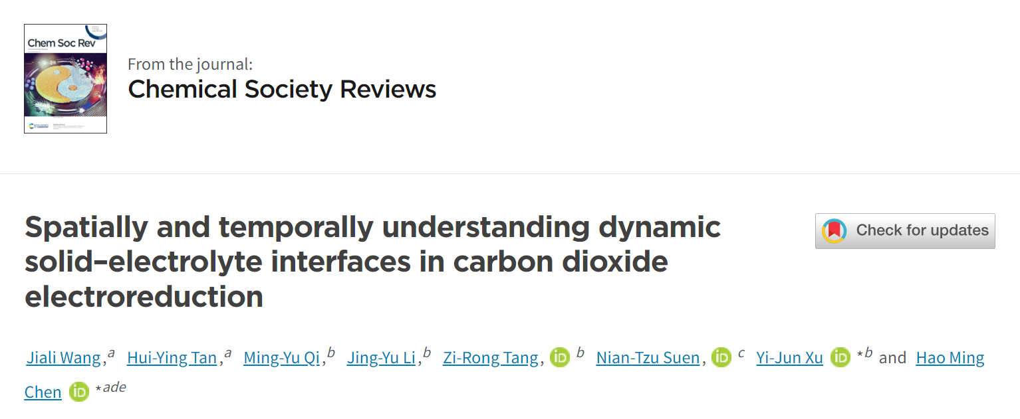Open the Chem Soc Rev cover thumbnail
The width and height of the screenshot is (1020, 419).
click(x=66, y=78)
